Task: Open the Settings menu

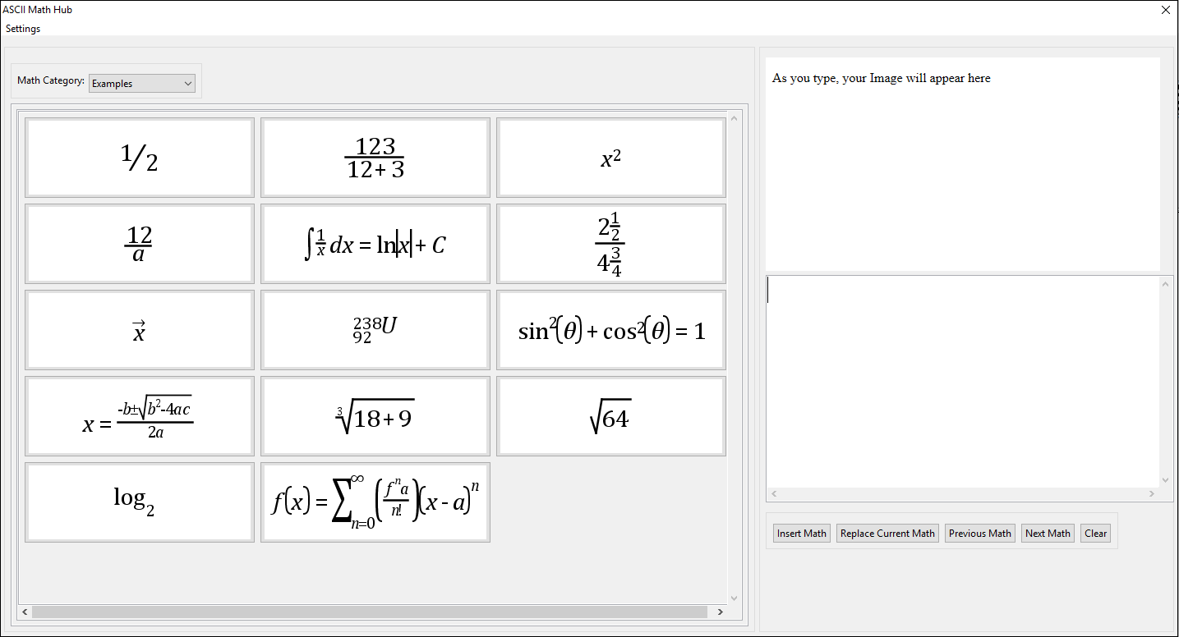Action: pyautogui.click(x=23, y=29)
